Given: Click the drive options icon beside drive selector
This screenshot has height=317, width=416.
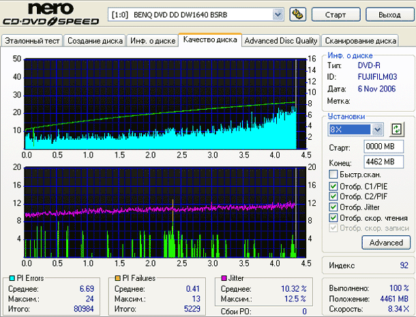Looking at the screenshot, I should click(297, 14).
